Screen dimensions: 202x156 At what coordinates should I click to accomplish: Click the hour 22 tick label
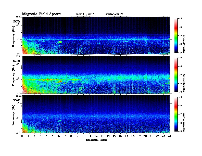coord(157,136)
